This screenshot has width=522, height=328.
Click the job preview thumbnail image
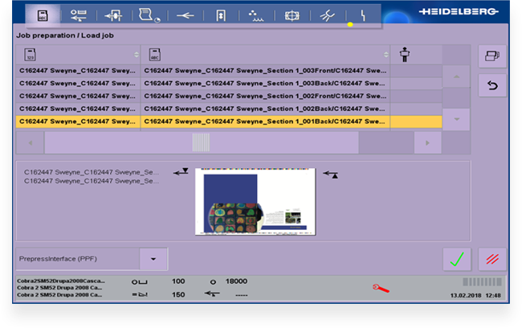click(255, 202)
